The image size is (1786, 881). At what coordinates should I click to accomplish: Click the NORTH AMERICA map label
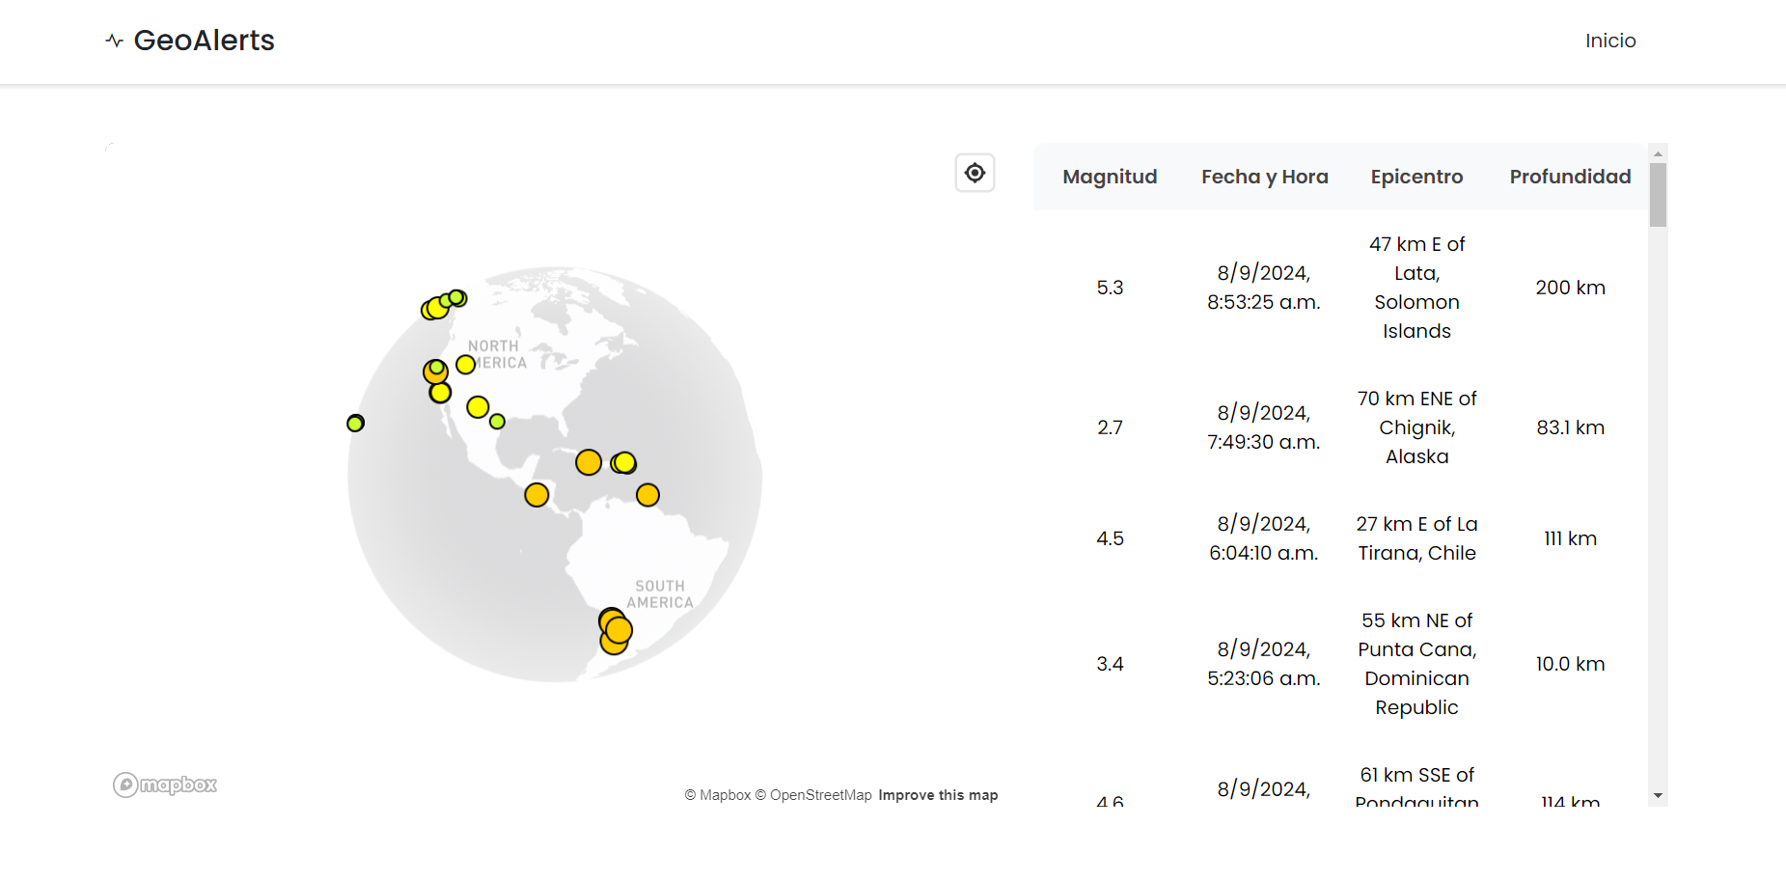pos(497,354)
